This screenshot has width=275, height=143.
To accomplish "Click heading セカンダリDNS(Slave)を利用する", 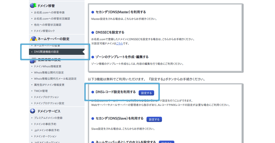I will tap(120, 118).
